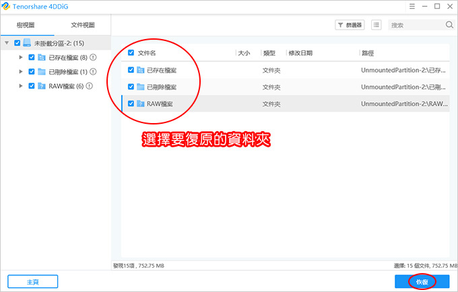Click info icon next to 已存在檔案 (8)
This screenshot has width=458, height=292.
point(93,57)
